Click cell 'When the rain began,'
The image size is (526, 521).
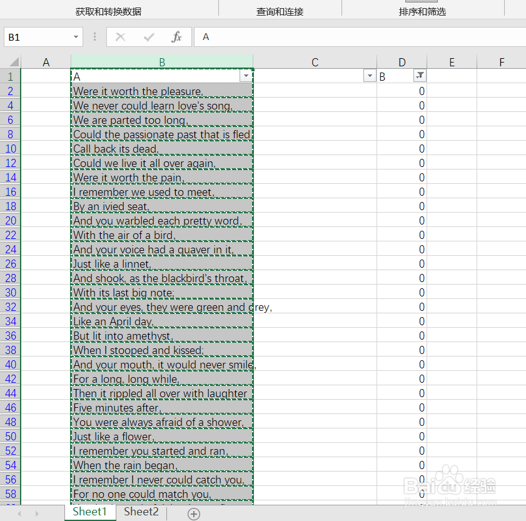tap(162, 465)
